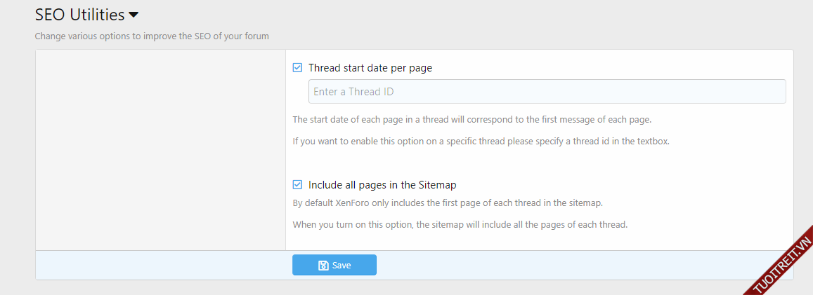813x295 pixels.
Task: Click the floppy disk icon on Save
Action: tap(323, 266)
